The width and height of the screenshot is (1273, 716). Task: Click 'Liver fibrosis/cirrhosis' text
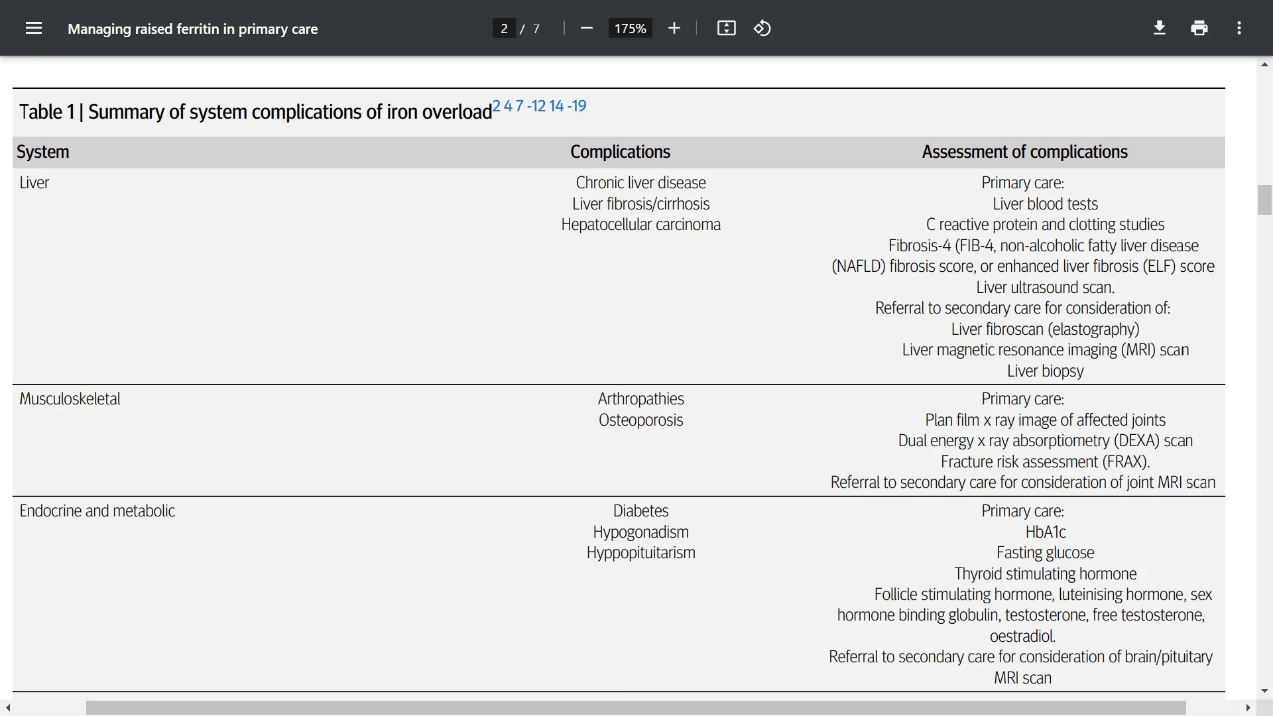tap(640, 204)
